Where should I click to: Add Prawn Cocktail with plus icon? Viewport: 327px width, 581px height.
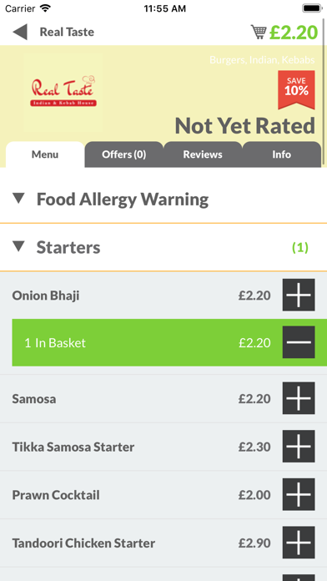point(299,495)
